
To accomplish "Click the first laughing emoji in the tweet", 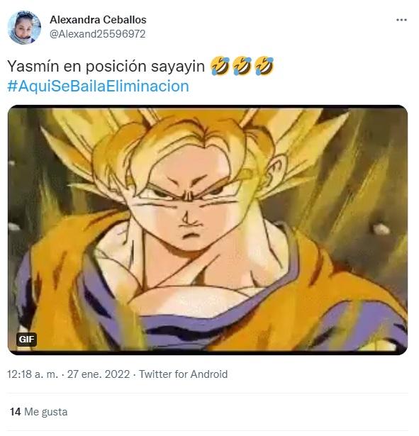I will [220, 66].
